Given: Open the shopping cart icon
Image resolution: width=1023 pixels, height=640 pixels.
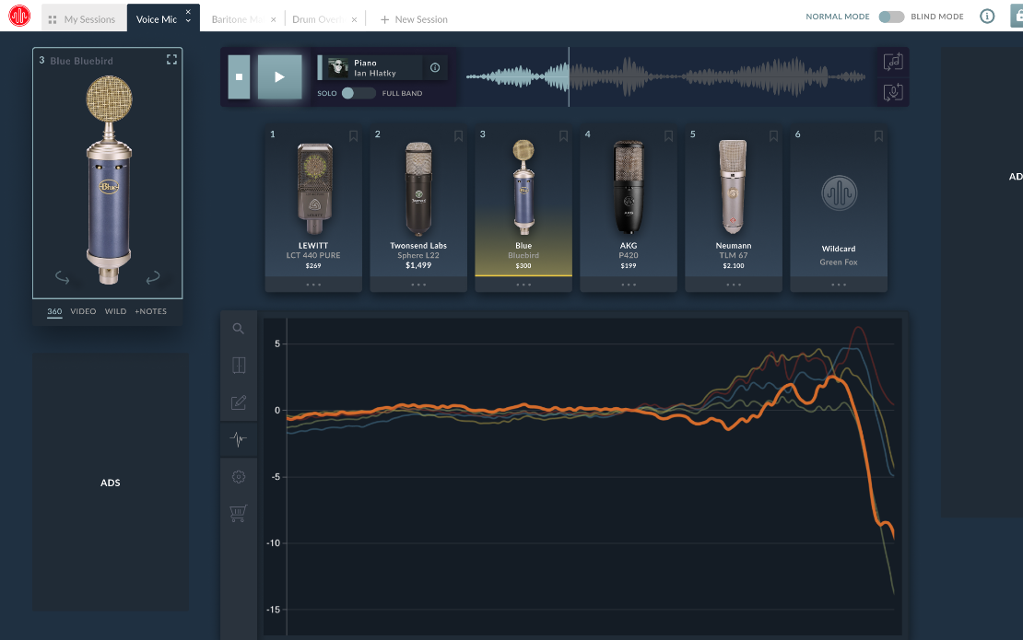Looking at the screenshot, I should pyautogui.click(x=238, y=514).
